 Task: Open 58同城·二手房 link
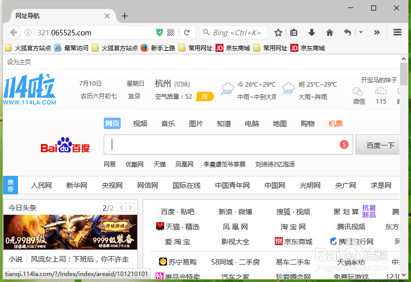coord(235,262)
